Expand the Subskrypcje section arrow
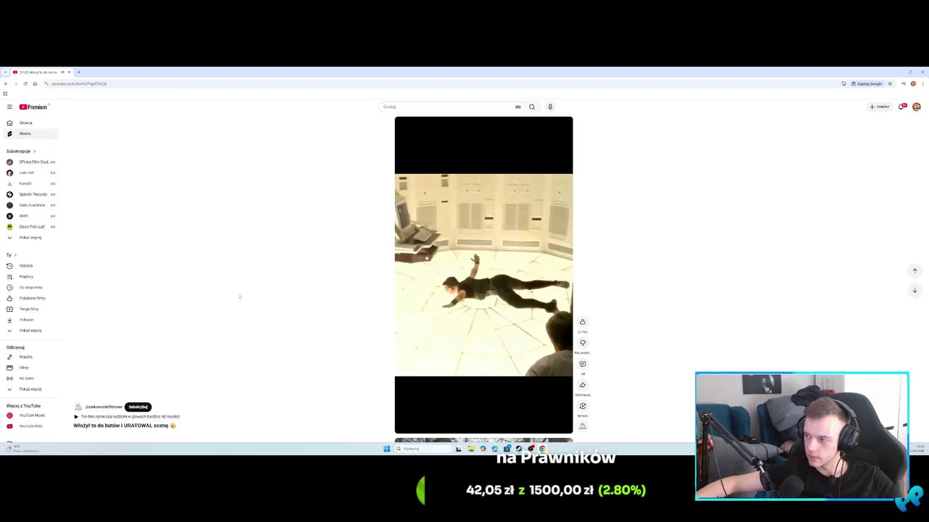 [34, 151]
